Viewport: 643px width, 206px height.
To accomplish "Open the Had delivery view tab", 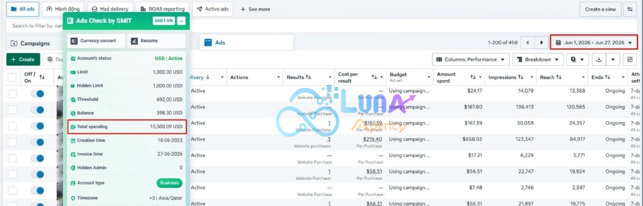I will pyautogui.click(x=110, y=9).
